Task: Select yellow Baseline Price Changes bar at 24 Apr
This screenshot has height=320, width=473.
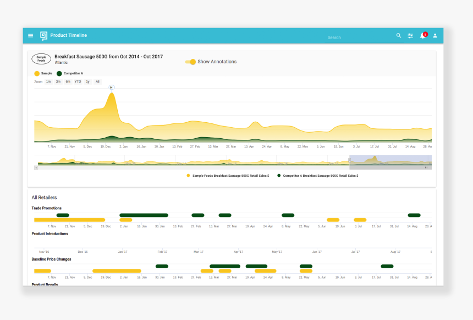Action: click(266, 271)
